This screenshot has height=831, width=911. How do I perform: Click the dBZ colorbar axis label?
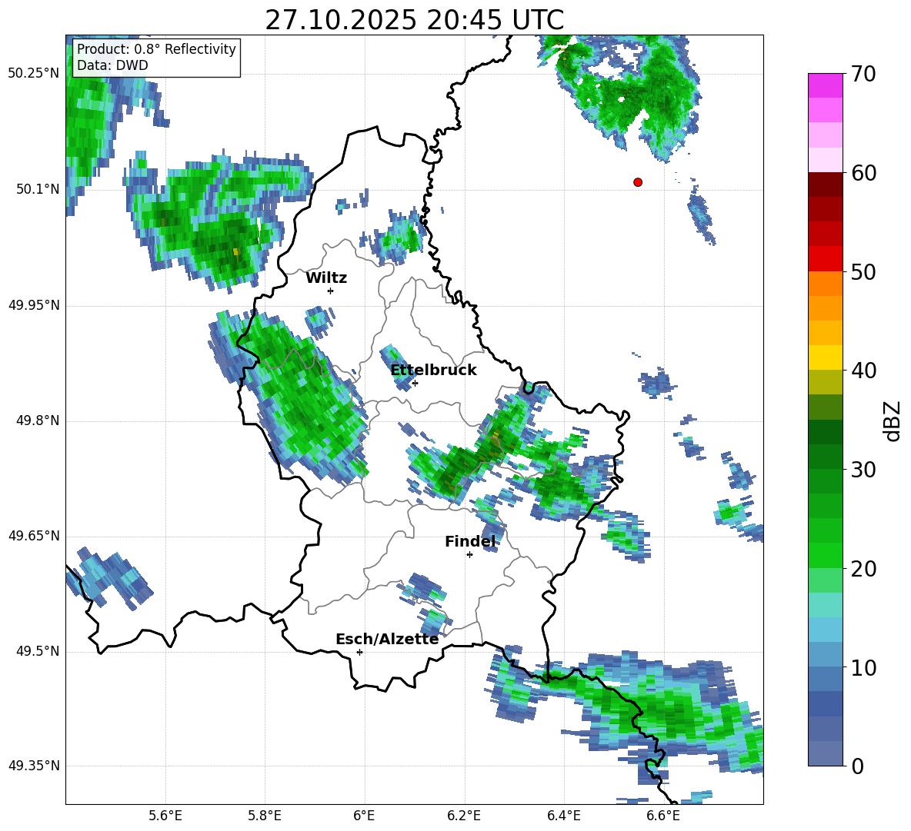tap(893, 420)
